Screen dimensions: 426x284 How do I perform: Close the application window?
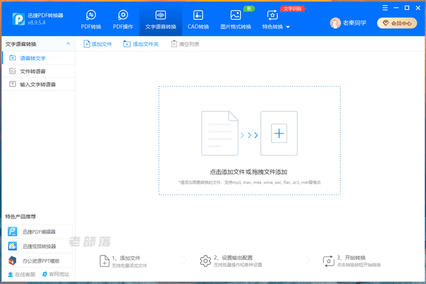(418, 8)
